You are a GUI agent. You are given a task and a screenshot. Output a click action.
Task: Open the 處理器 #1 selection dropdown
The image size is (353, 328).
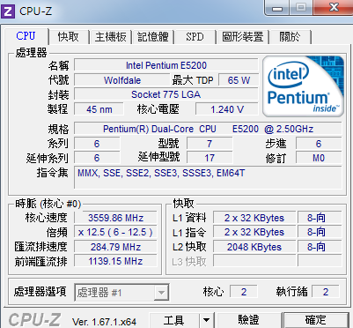pyautogui.click(x=122, y=293)
